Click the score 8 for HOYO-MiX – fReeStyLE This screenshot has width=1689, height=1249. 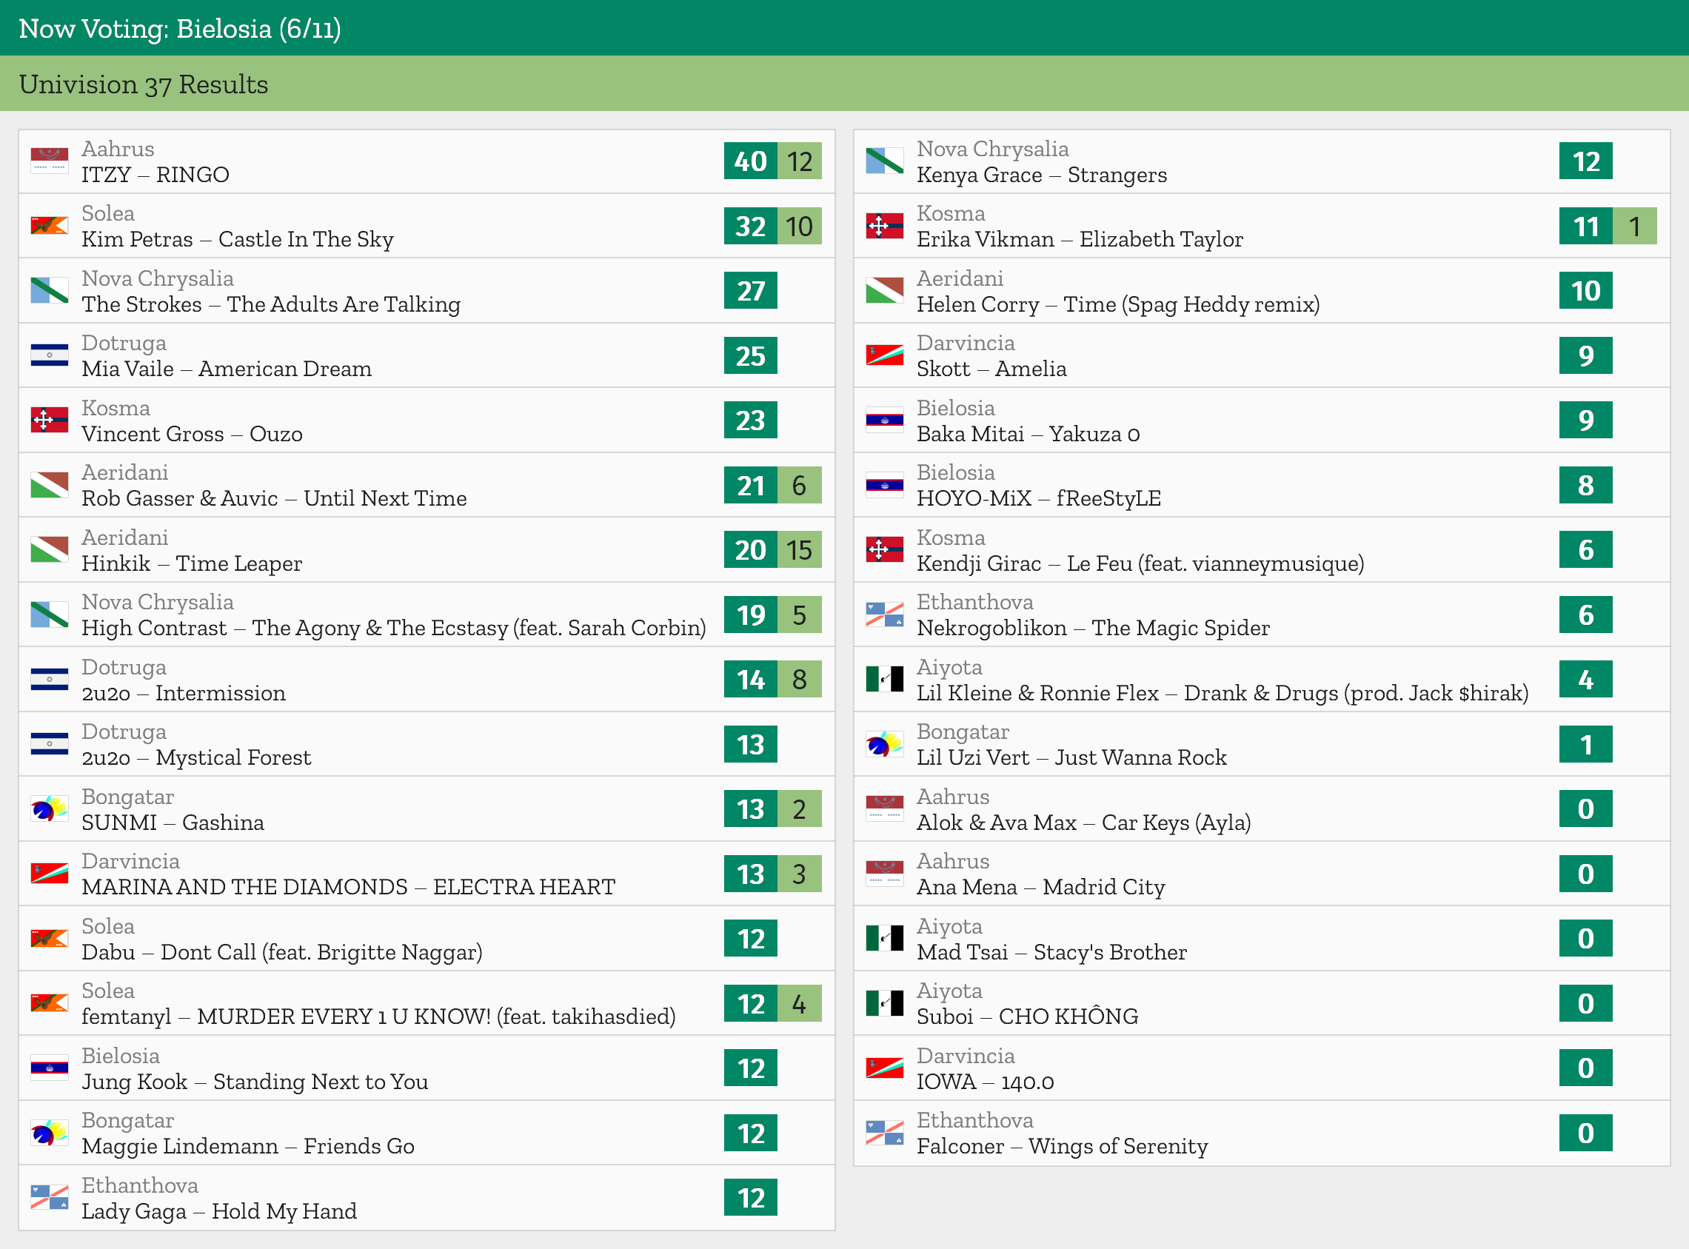(1585, 485)
